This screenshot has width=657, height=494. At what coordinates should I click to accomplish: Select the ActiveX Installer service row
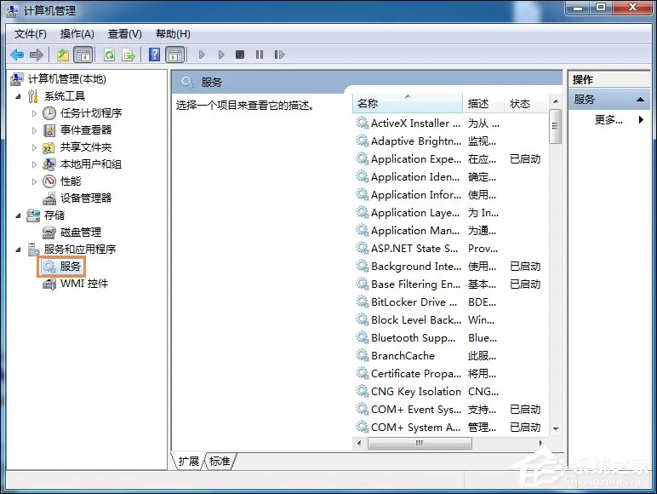pos(450,123)
